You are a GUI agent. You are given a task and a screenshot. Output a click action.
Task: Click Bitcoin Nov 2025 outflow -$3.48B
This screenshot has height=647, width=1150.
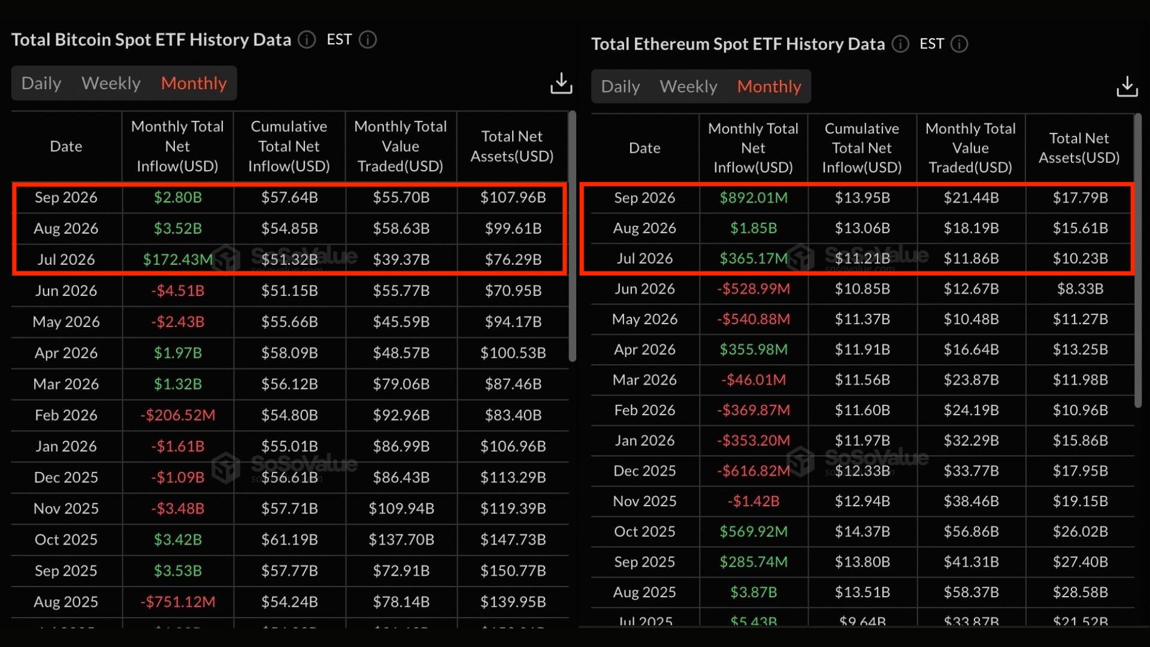coord(178,509)
